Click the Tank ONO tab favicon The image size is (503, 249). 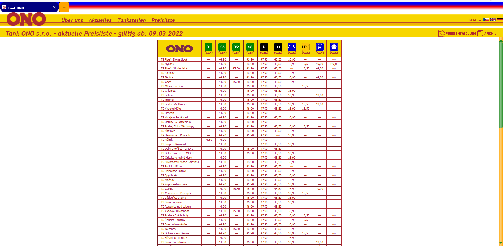pos(4,7)
